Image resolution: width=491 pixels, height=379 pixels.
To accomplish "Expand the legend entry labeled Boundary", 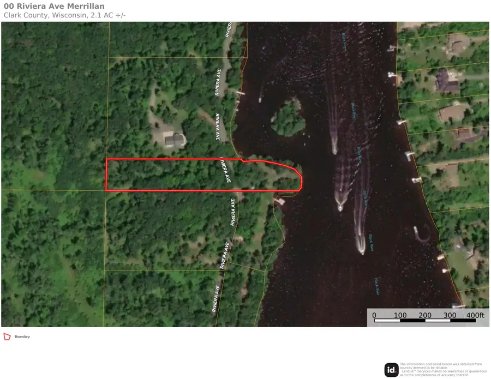I will 22,336.
